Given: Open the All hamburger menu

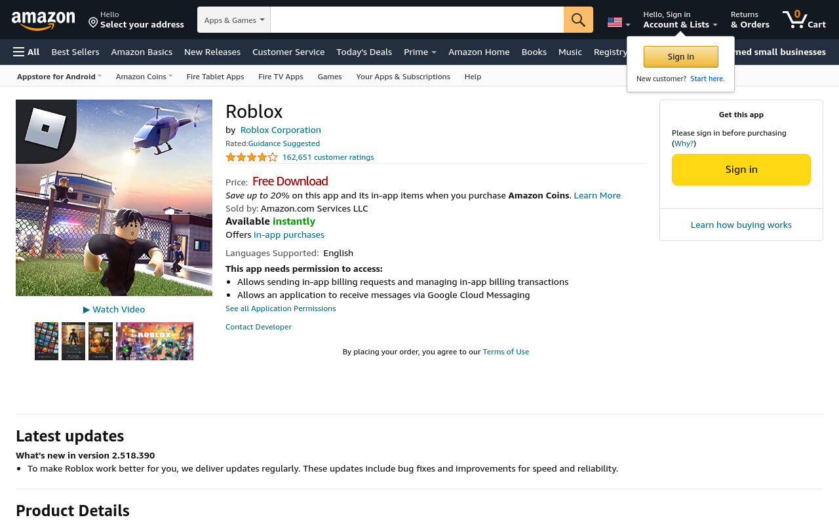Looking at the screenshot, I should click(x=26, y=52).
